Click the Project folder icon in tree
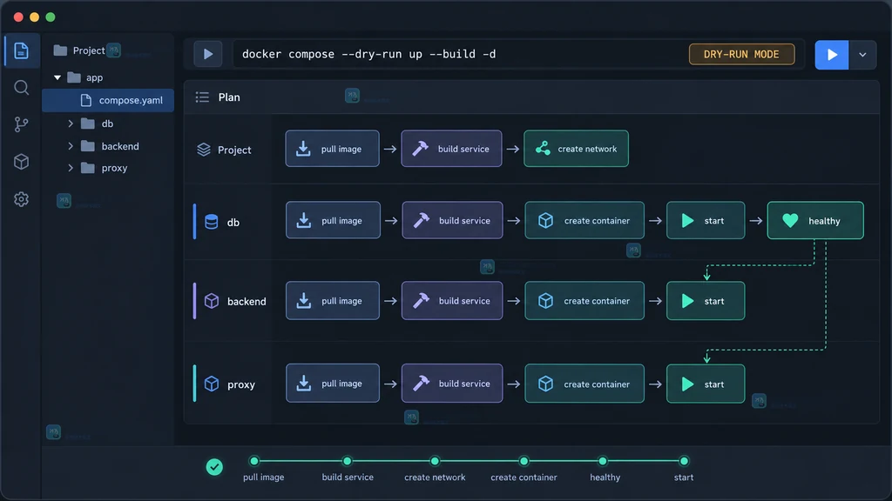 60,50
